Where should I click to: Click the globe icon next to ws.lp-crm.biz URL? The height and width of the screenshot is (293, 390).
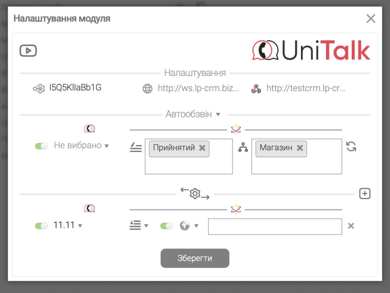pyautogui.click(x=147, y=89)
